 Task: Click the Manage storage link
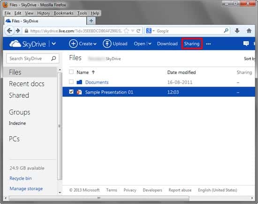click(x=26, y=189)
